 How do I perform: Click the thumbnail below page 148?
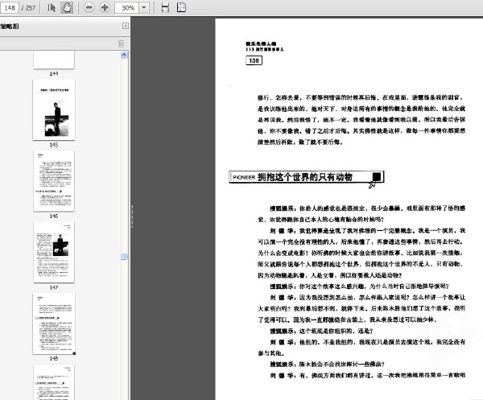pyautogui.click(x=54, y=382)
